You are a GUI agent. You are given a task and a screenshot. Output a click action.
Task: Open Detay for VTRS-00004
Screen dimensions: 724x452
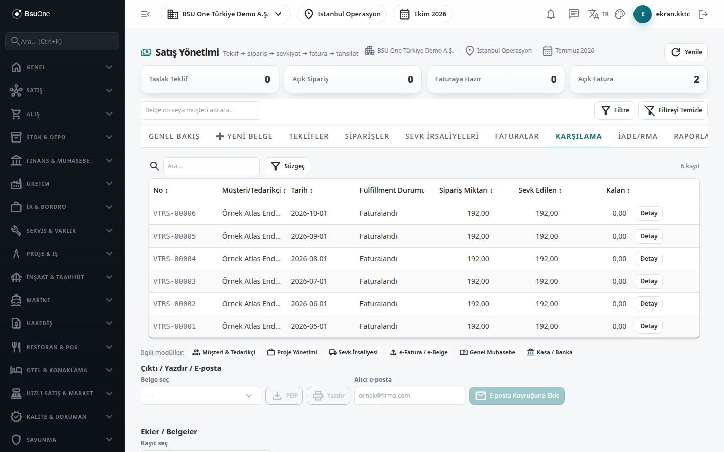point(649,259)
